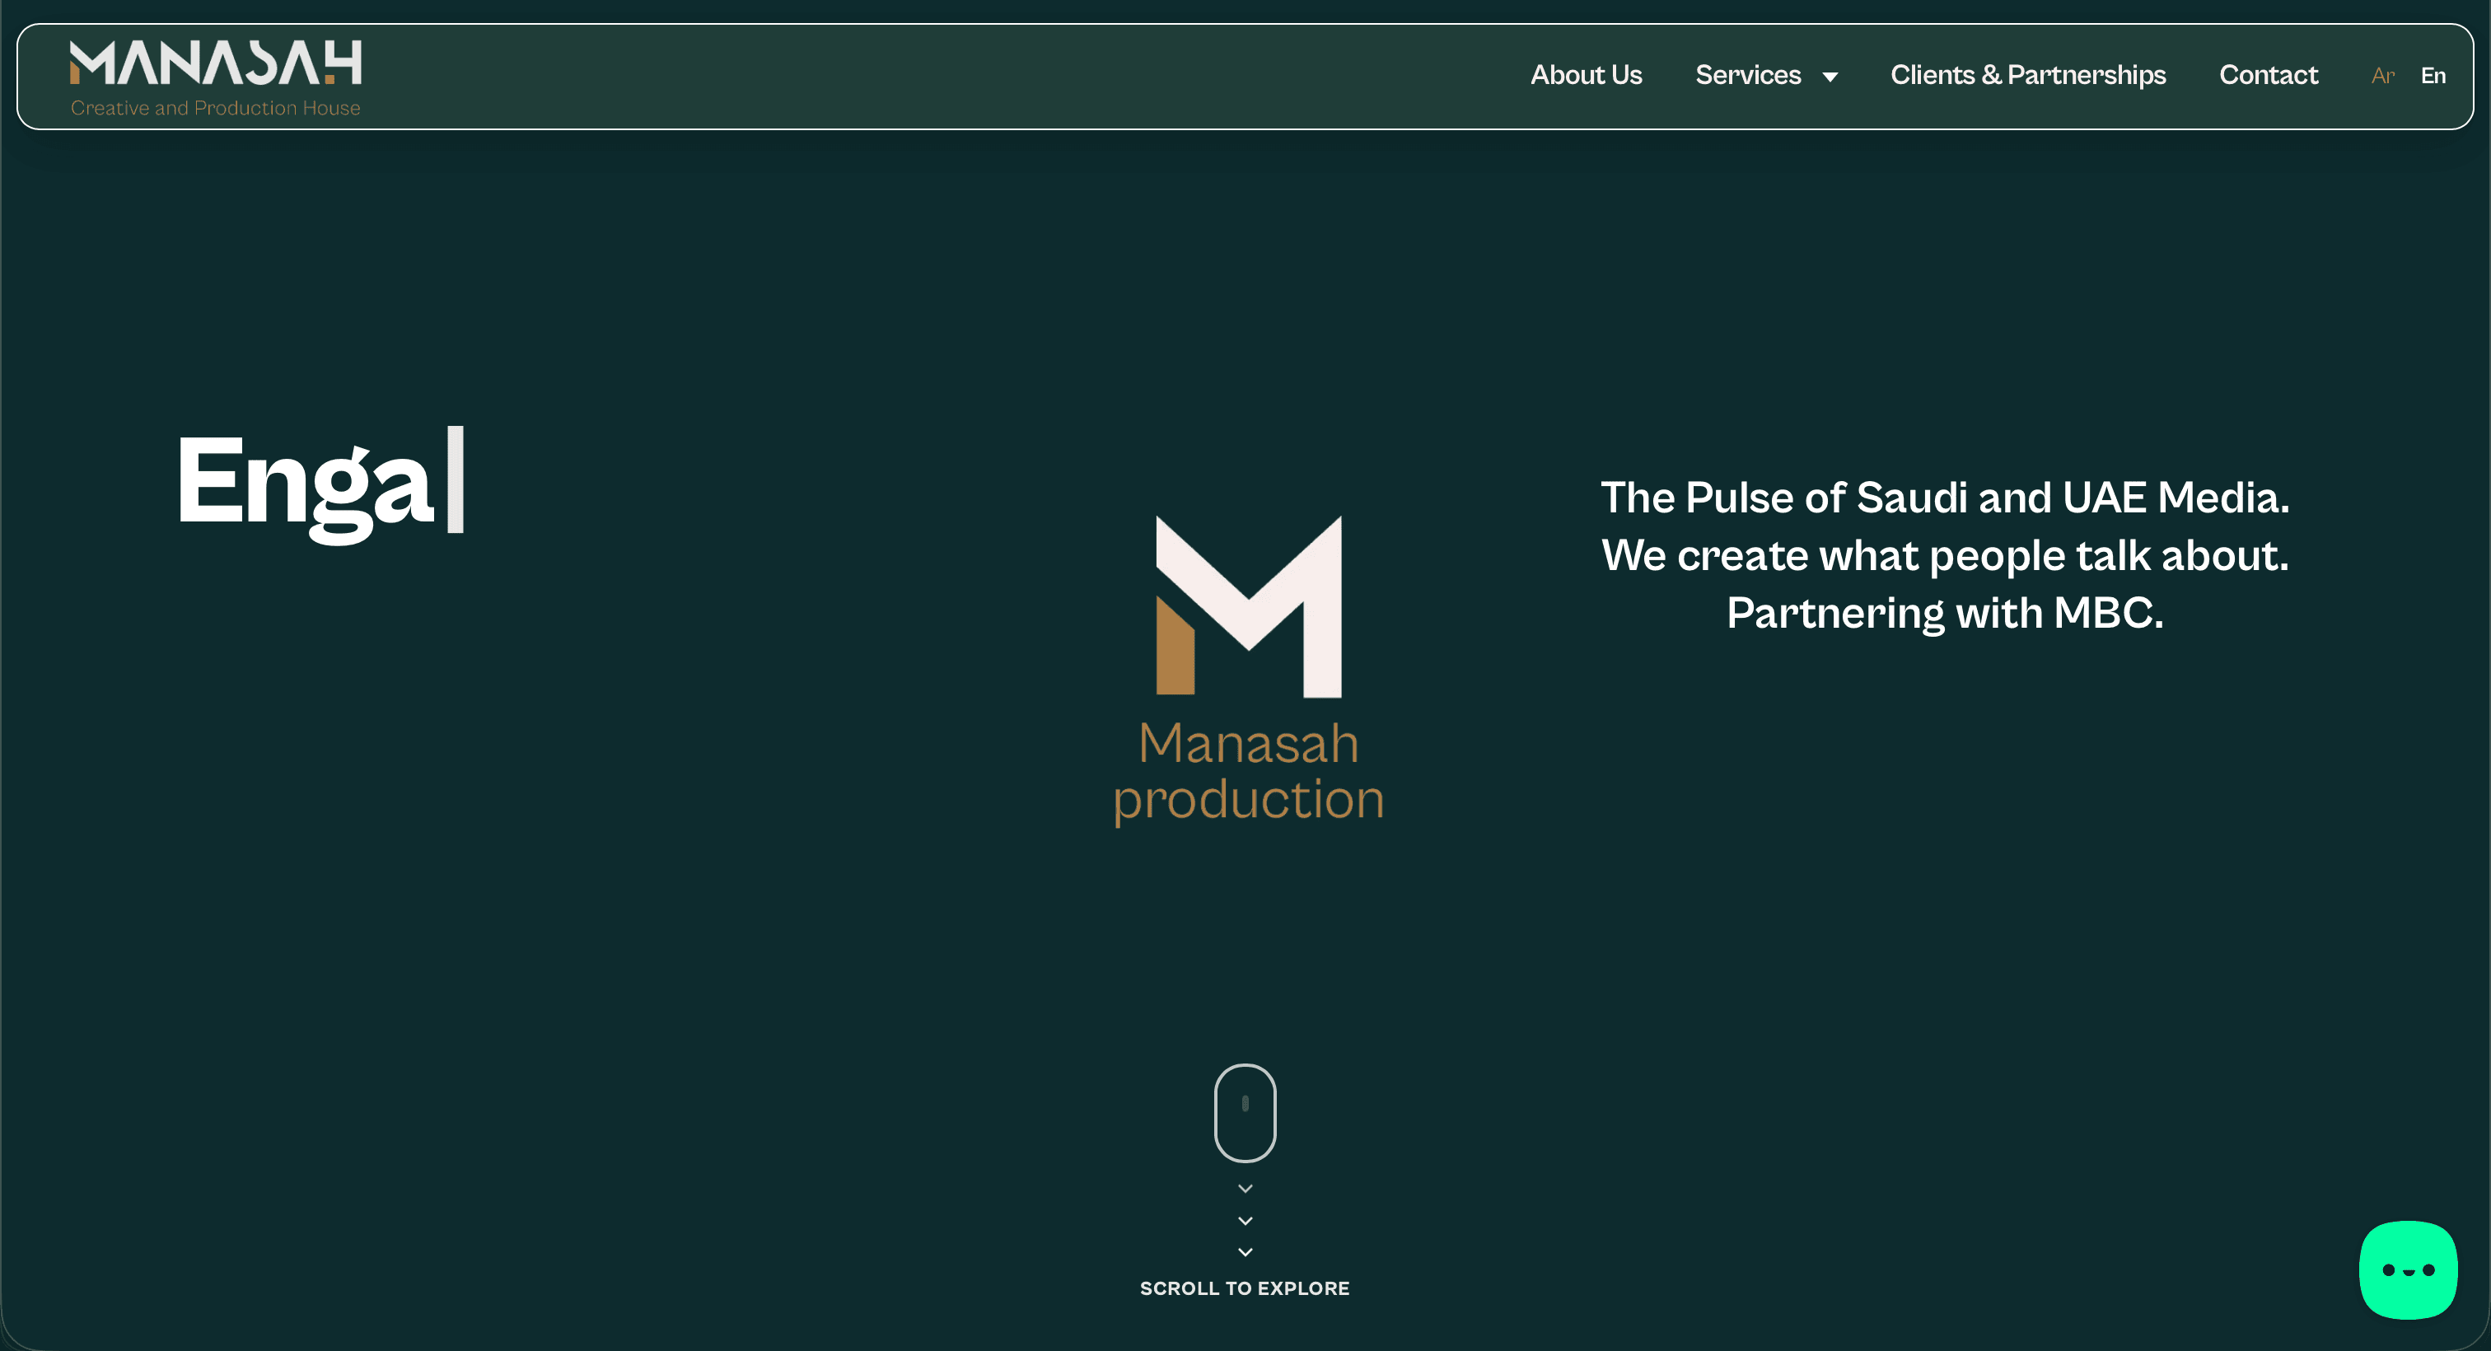Click the large Manasah production M emblem
Screen dimensions: 2491x1351
point(1249,606)
